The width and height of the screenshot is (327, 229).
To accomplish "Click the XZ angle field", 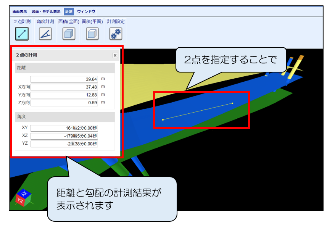I will coord(64,136).
